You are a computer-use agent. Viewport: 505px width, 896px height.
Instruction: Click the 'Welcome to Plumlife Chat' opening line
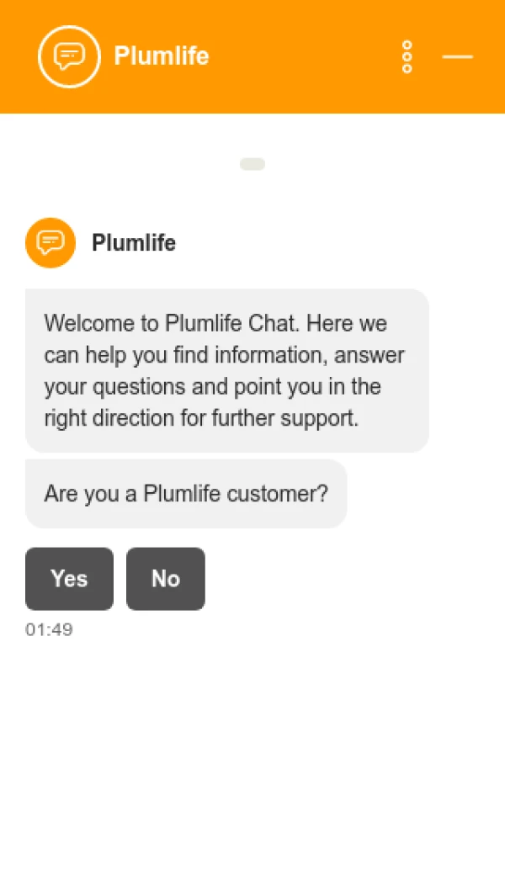coord(172,323)
